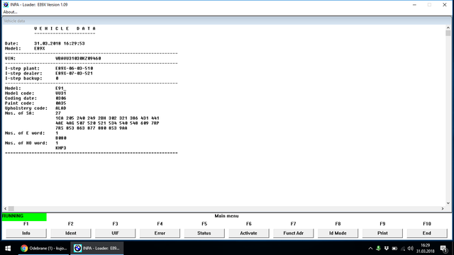Open the Windows Start menu
Image resolution: width=454 pixels, height=255 pixels.
[8, 249]
